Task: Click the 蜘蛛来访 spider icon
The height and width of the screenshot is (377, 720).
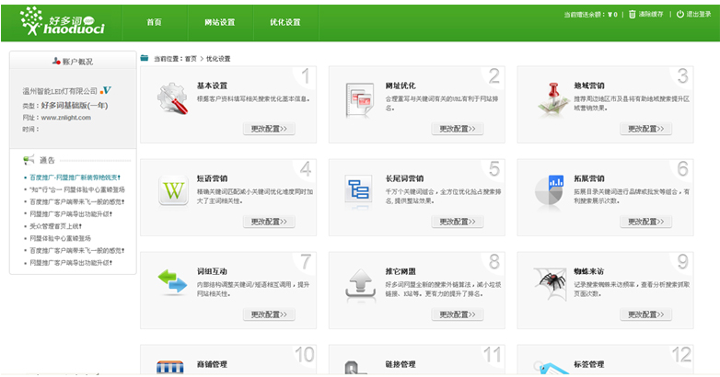Action: [550, 281]
